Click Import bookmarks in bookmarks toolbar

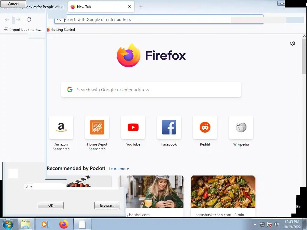click(23, 30)
